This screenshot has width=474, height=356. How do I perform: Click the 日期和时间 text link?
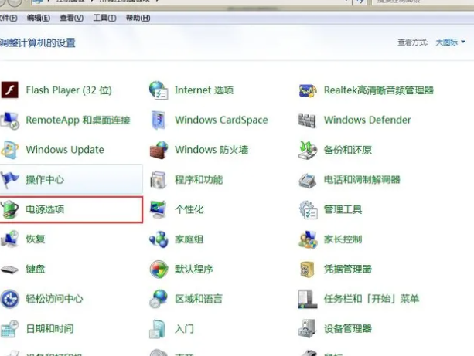(50, 328)
